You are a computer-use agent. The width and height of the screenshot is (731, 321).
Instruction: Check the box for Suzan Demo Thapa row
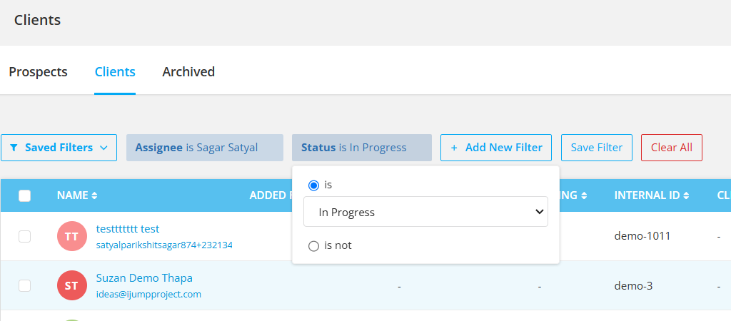click(x=25, y=285)
